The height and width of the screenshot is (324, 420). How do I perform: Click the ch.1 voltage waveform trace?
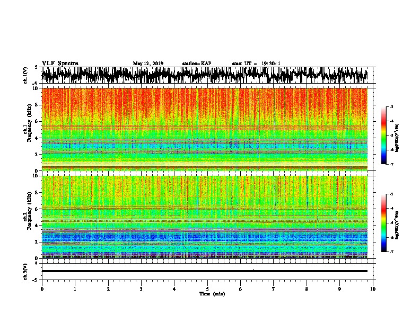(x=205, y=75)
